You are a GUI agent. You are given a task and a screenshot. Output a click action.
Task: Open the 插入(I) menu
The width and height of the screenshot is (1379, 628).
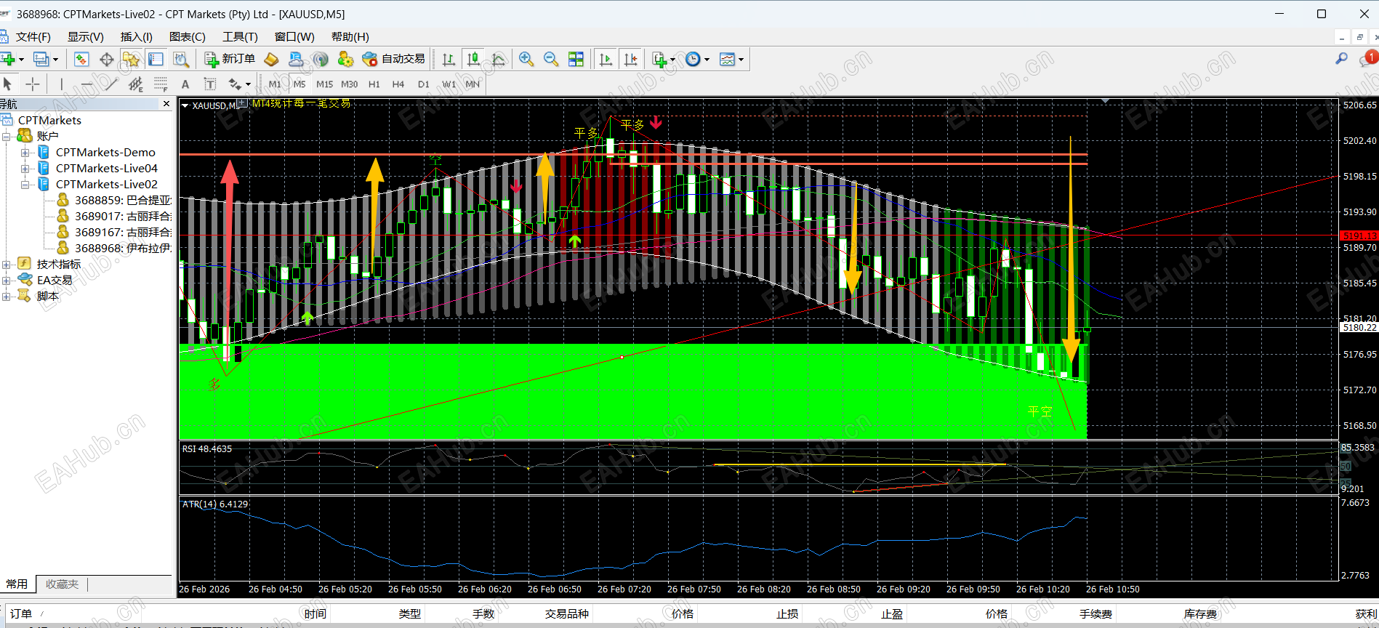tap(137, 36)
